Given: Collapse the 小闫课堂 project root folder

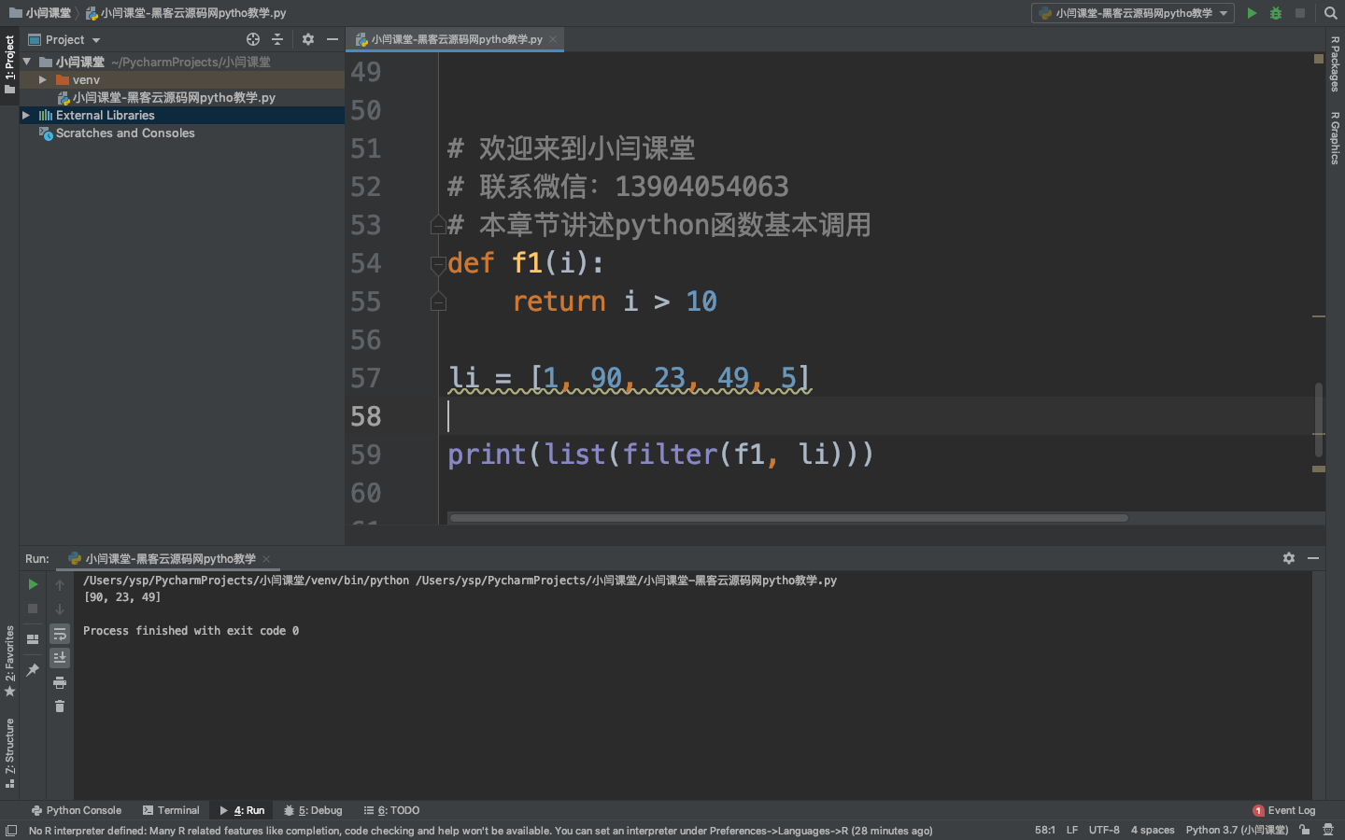Looking at the screenshot, I should (x=27, y=62).
